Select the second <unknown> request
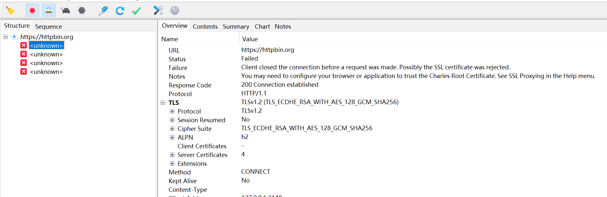This screenshot has height=197, width=607. [46, 54]
